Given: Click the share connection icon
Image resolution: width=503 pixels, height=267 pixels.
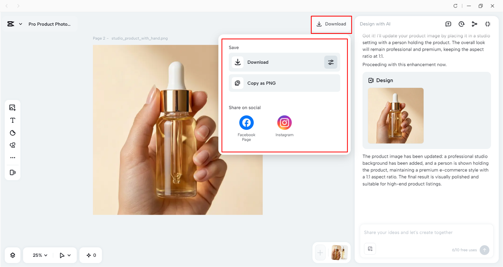Looking at the screenshot, I should (474, 24).
